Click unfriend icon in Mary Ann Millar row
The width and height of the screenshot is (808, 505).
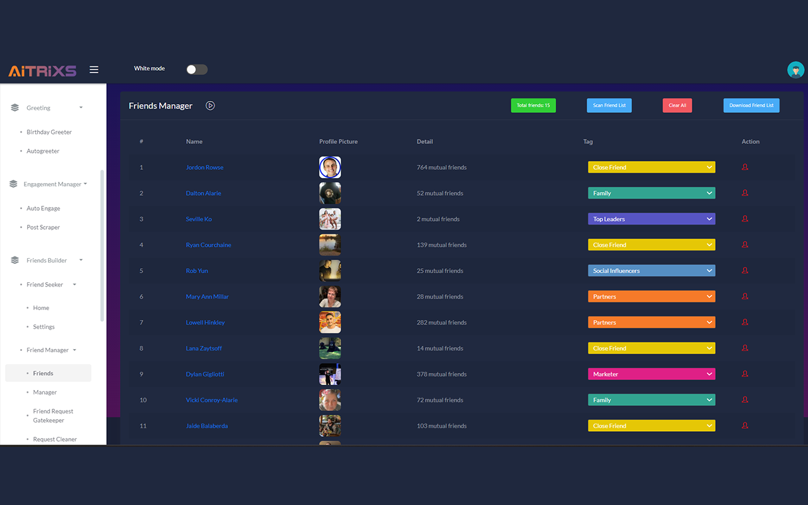coord(745,297)
